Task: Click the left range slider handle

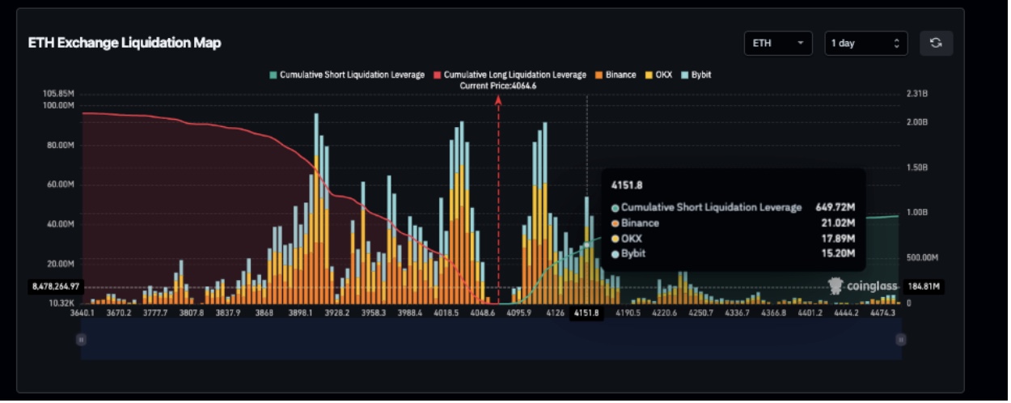Action: click(x=81, y=340)
